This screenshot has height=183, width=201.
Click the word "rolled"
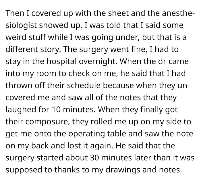click(x=101, y=122)
